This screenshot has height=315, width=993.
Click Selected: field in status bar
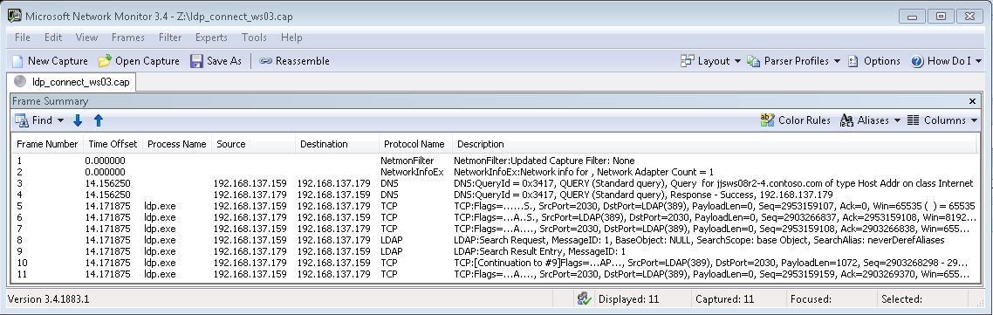(901, 299)
